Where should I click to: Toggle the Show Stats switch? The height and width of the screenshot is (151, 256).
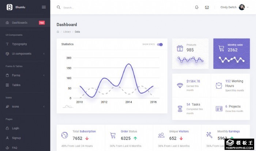point(160,44)
